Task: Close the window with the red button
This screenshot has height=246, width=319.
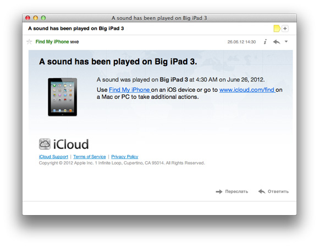Action: [x=28, y=18]
